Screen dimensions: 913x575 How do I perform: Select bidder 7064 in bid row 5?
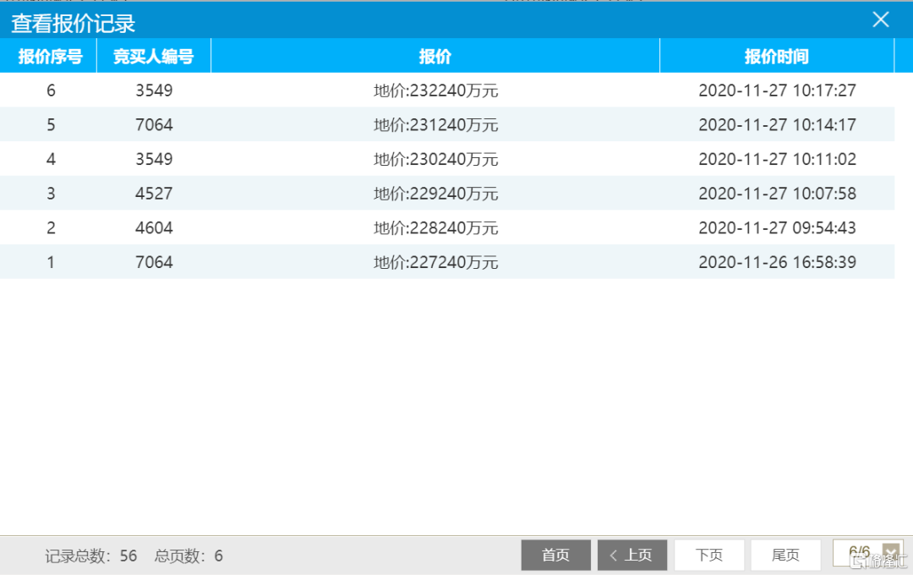(154, 125)
